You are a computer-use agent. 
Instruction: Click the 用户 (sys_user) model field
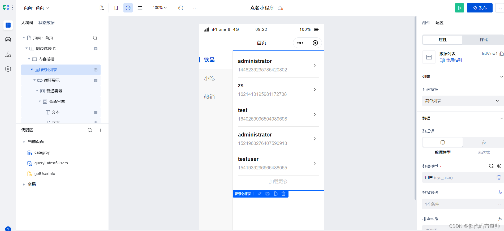click(x=463, y=177)
